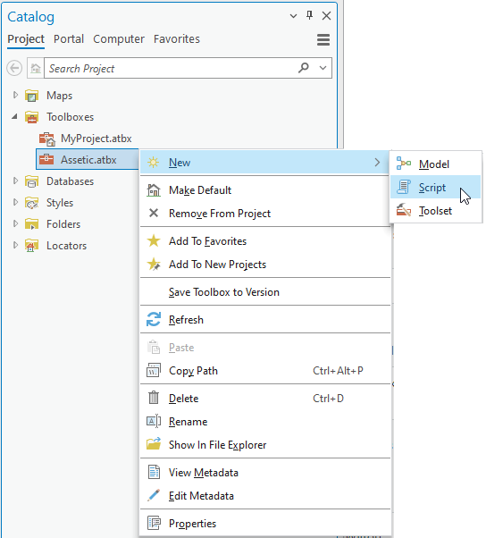Collapse the Toolboxes tree node

coord(15,117)
